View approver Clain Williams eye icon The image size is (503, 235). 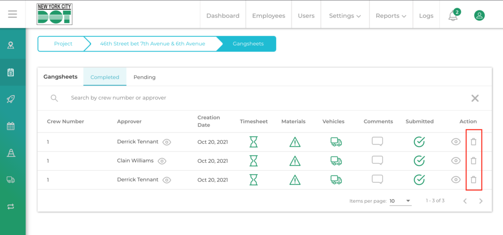[162, 161]
